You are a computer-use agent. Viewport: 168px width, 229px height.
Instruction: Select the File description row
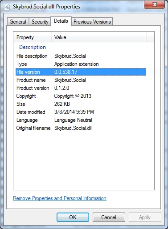[81, 56]
